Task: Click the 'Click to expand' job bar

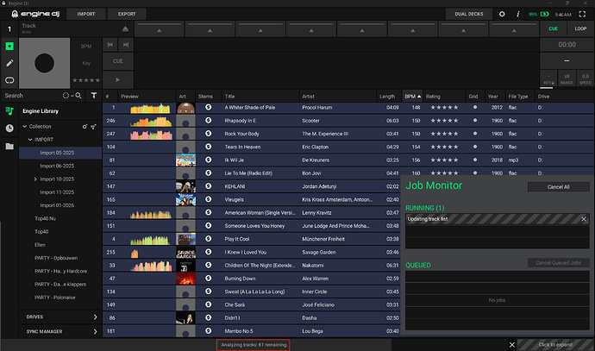Action: pos(555,345)
